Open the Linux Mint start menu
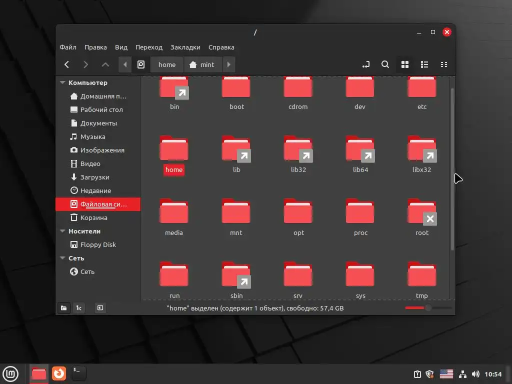The width and height of the screenshot is (512, 384). click(11, 373)
